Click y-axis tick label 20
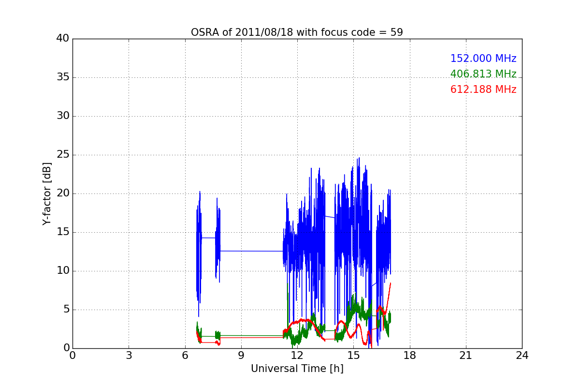580x387 pixels. click(63, 193)
